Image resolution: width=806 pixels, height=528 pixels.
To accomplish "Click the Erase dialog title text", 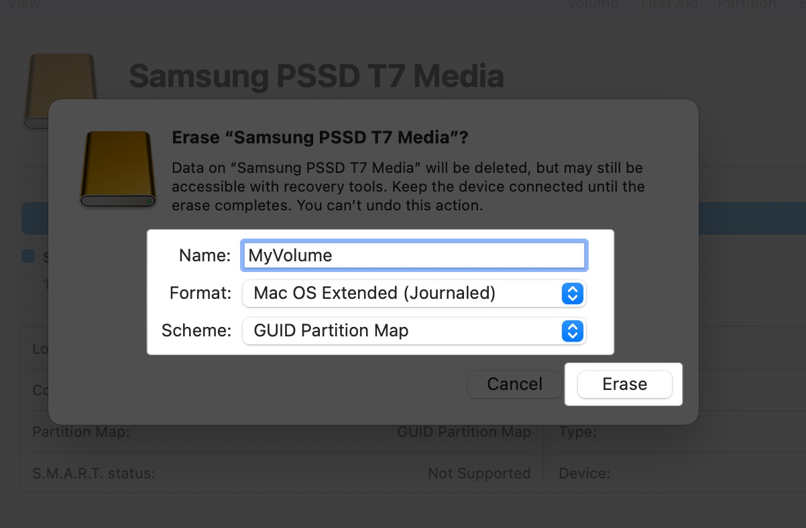I will (319, 137).
